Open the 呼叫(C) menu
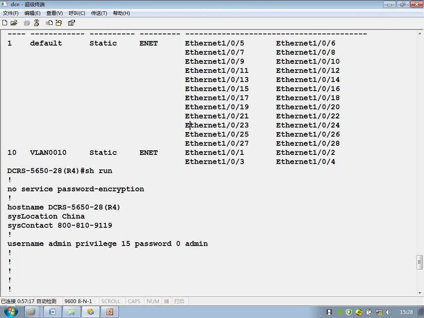Image resolution: width=424 pixels, height=318 pixels. click(77, 13)
